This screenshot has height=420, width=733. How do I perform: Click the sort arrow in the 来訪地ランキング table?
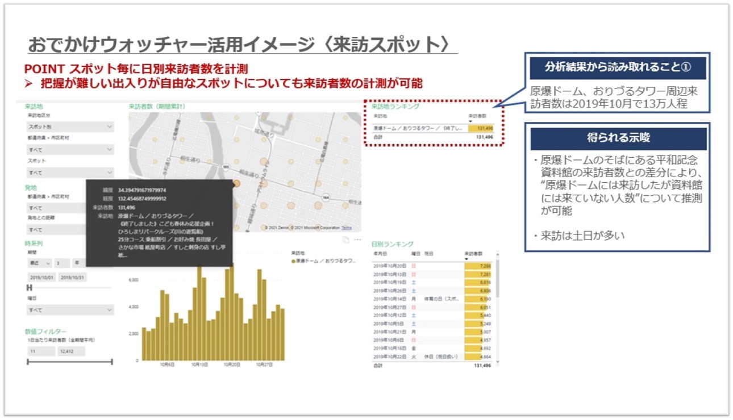[470, 121]
